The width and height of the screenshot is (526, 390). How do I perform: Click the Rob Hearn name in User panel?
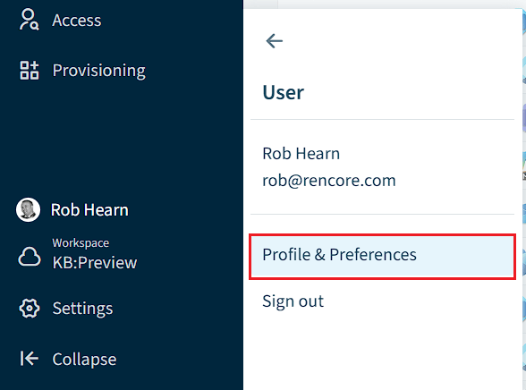click(x=301, y=154)
